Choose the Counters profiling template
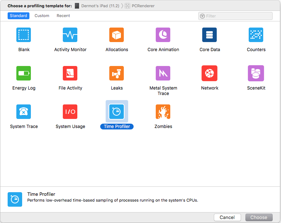This screenshot has width=281, height=223. coord(256,35)
